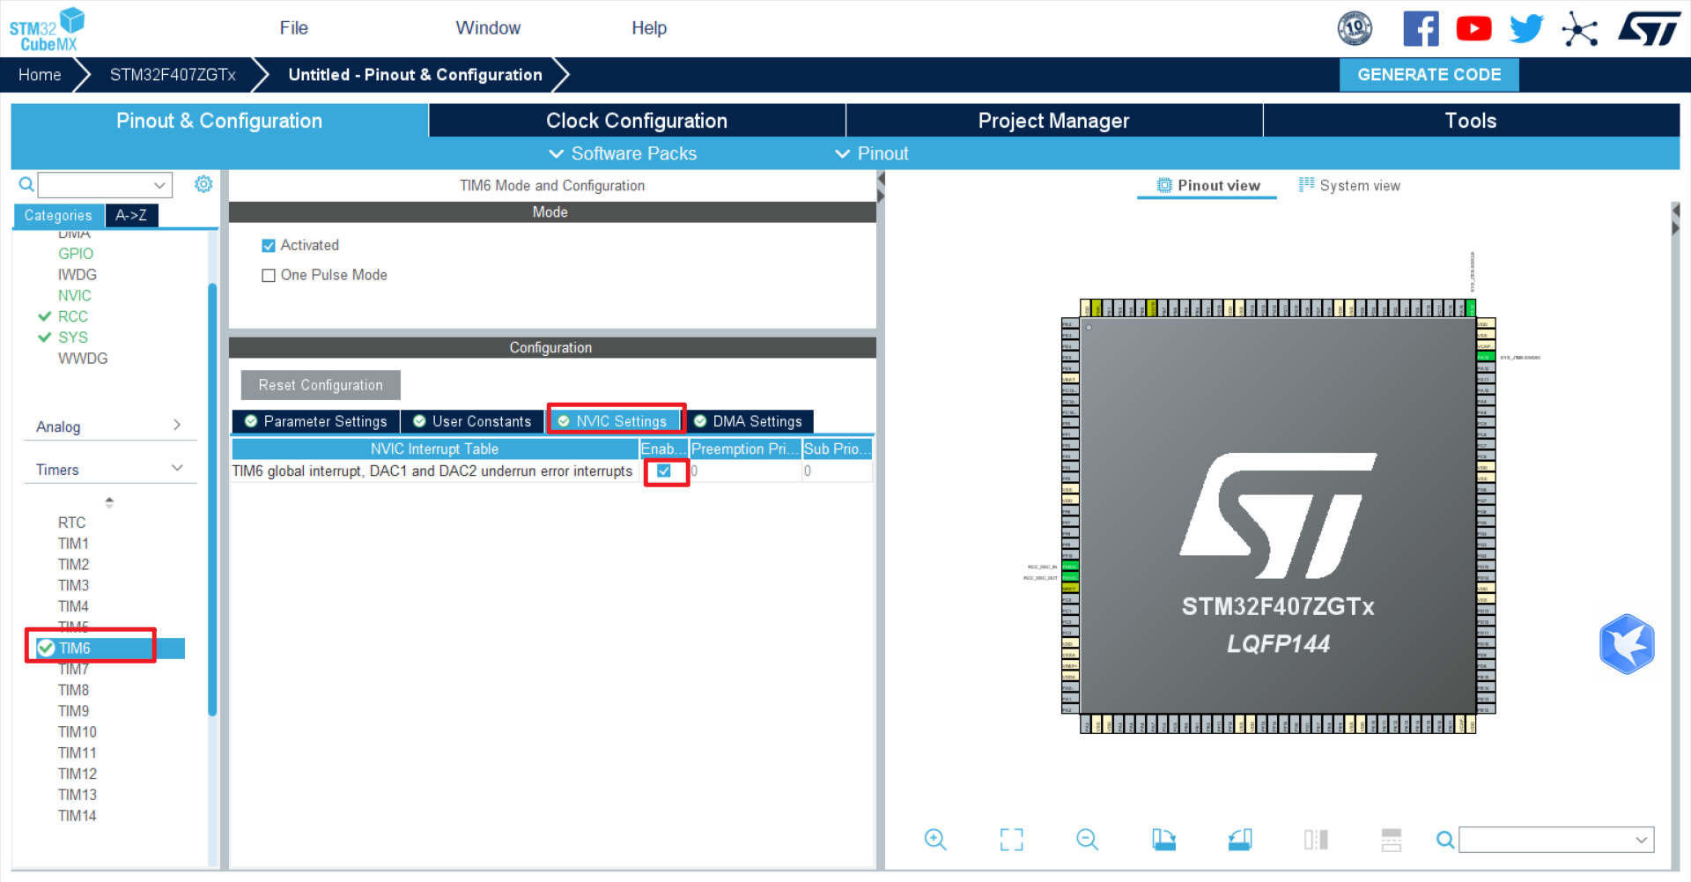This screenshot has width=1691, height=882.
Task: Select the Pinout & Configuration tab
Action: pos(219,121)
